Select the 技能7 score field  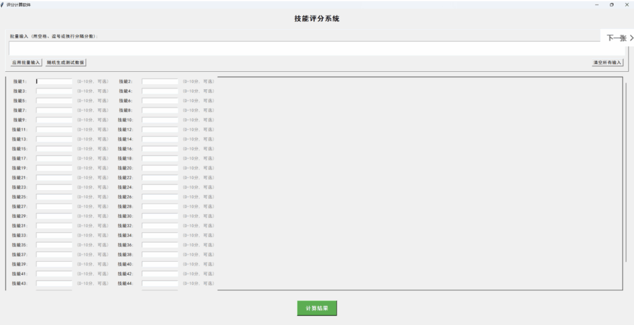click(x=54, y=110)
